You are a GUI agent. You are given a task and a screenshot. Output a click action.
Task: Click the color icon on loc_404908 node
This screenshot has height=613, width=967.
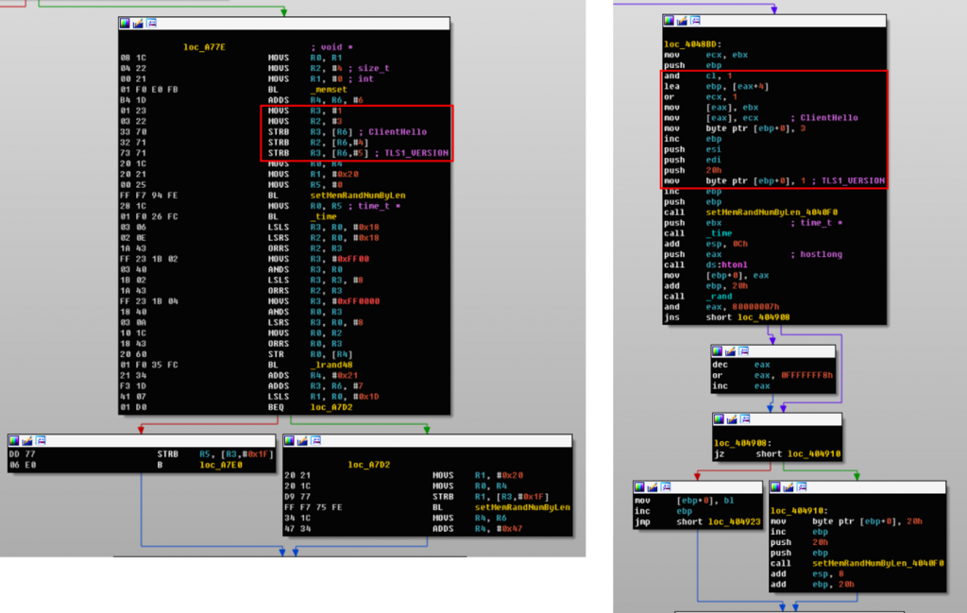pos(720,419)
